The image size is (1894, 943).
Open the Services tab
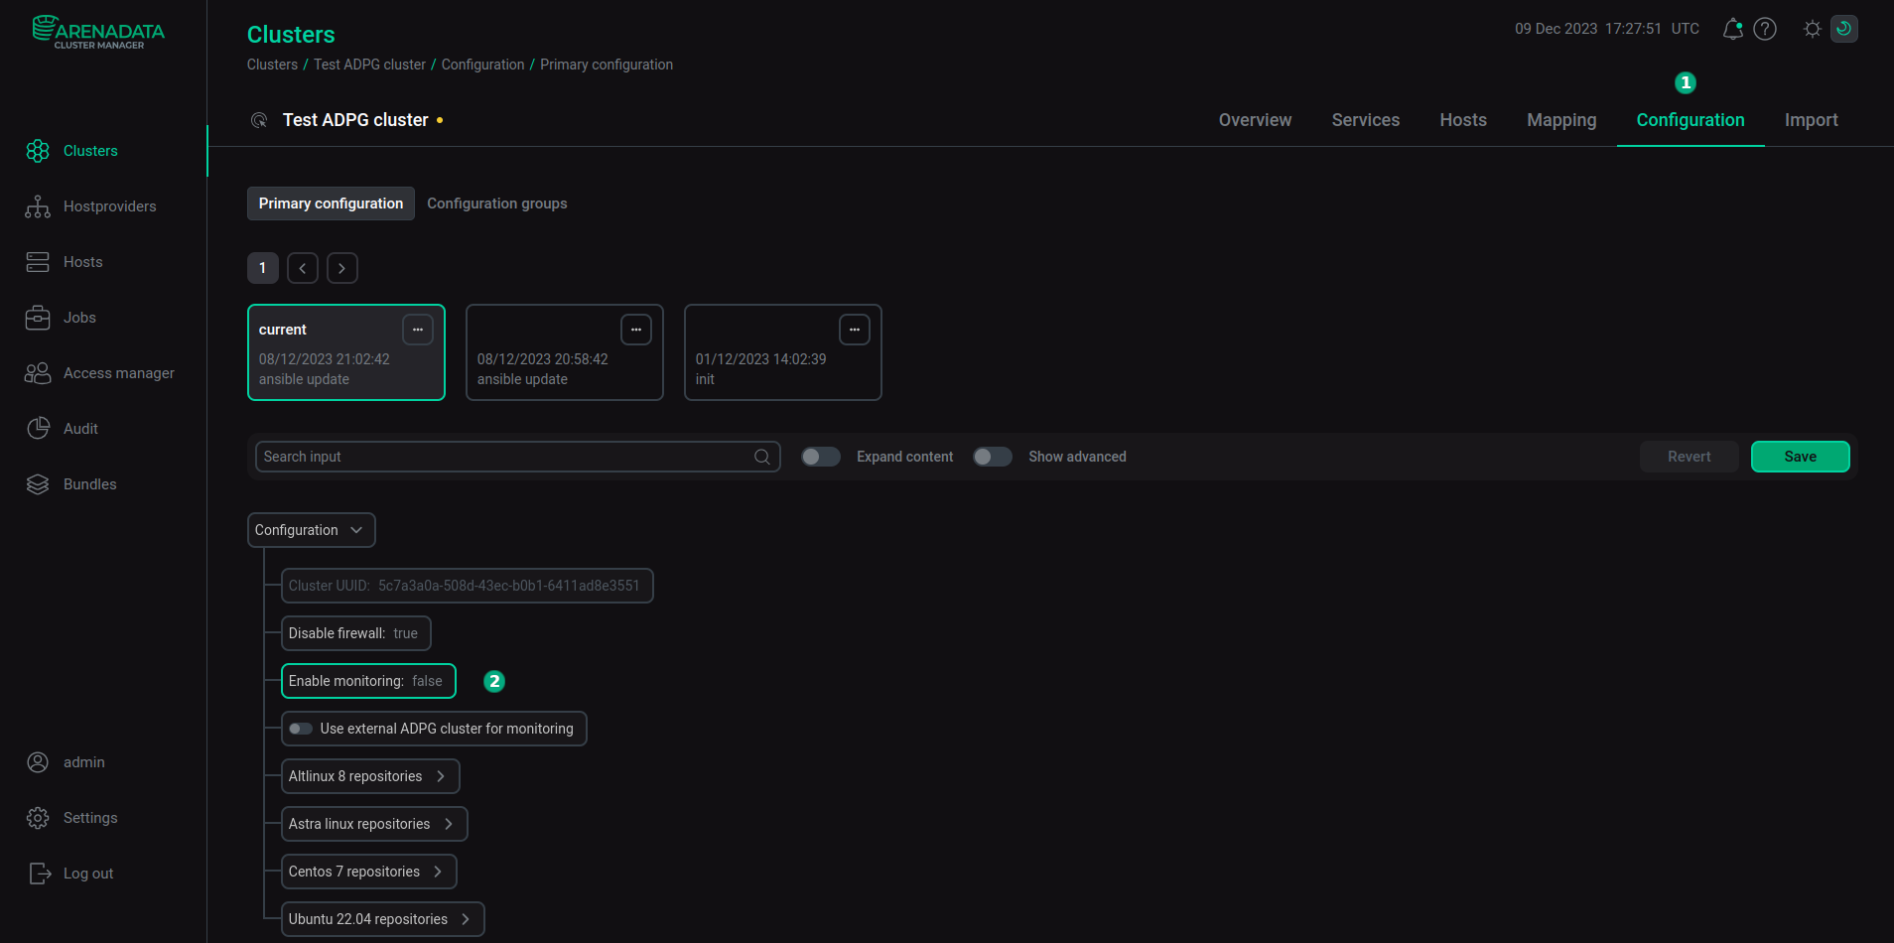1366,120
